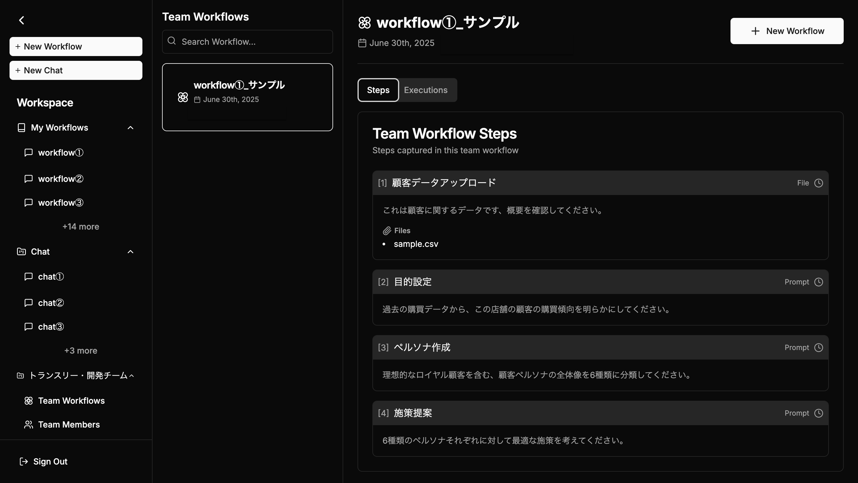Click the step 4 text about 最適な施策

pyautogui.click(x=503, y=441)
